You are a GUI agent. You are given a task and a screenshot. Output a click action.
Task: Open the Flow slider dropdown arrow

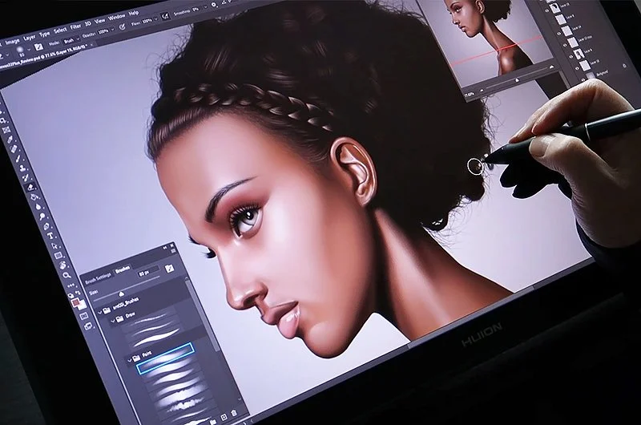[x=155, y=18]
